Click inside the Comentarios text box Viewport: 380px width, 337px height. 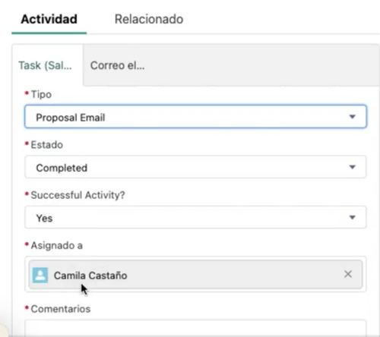coord(195,328)
